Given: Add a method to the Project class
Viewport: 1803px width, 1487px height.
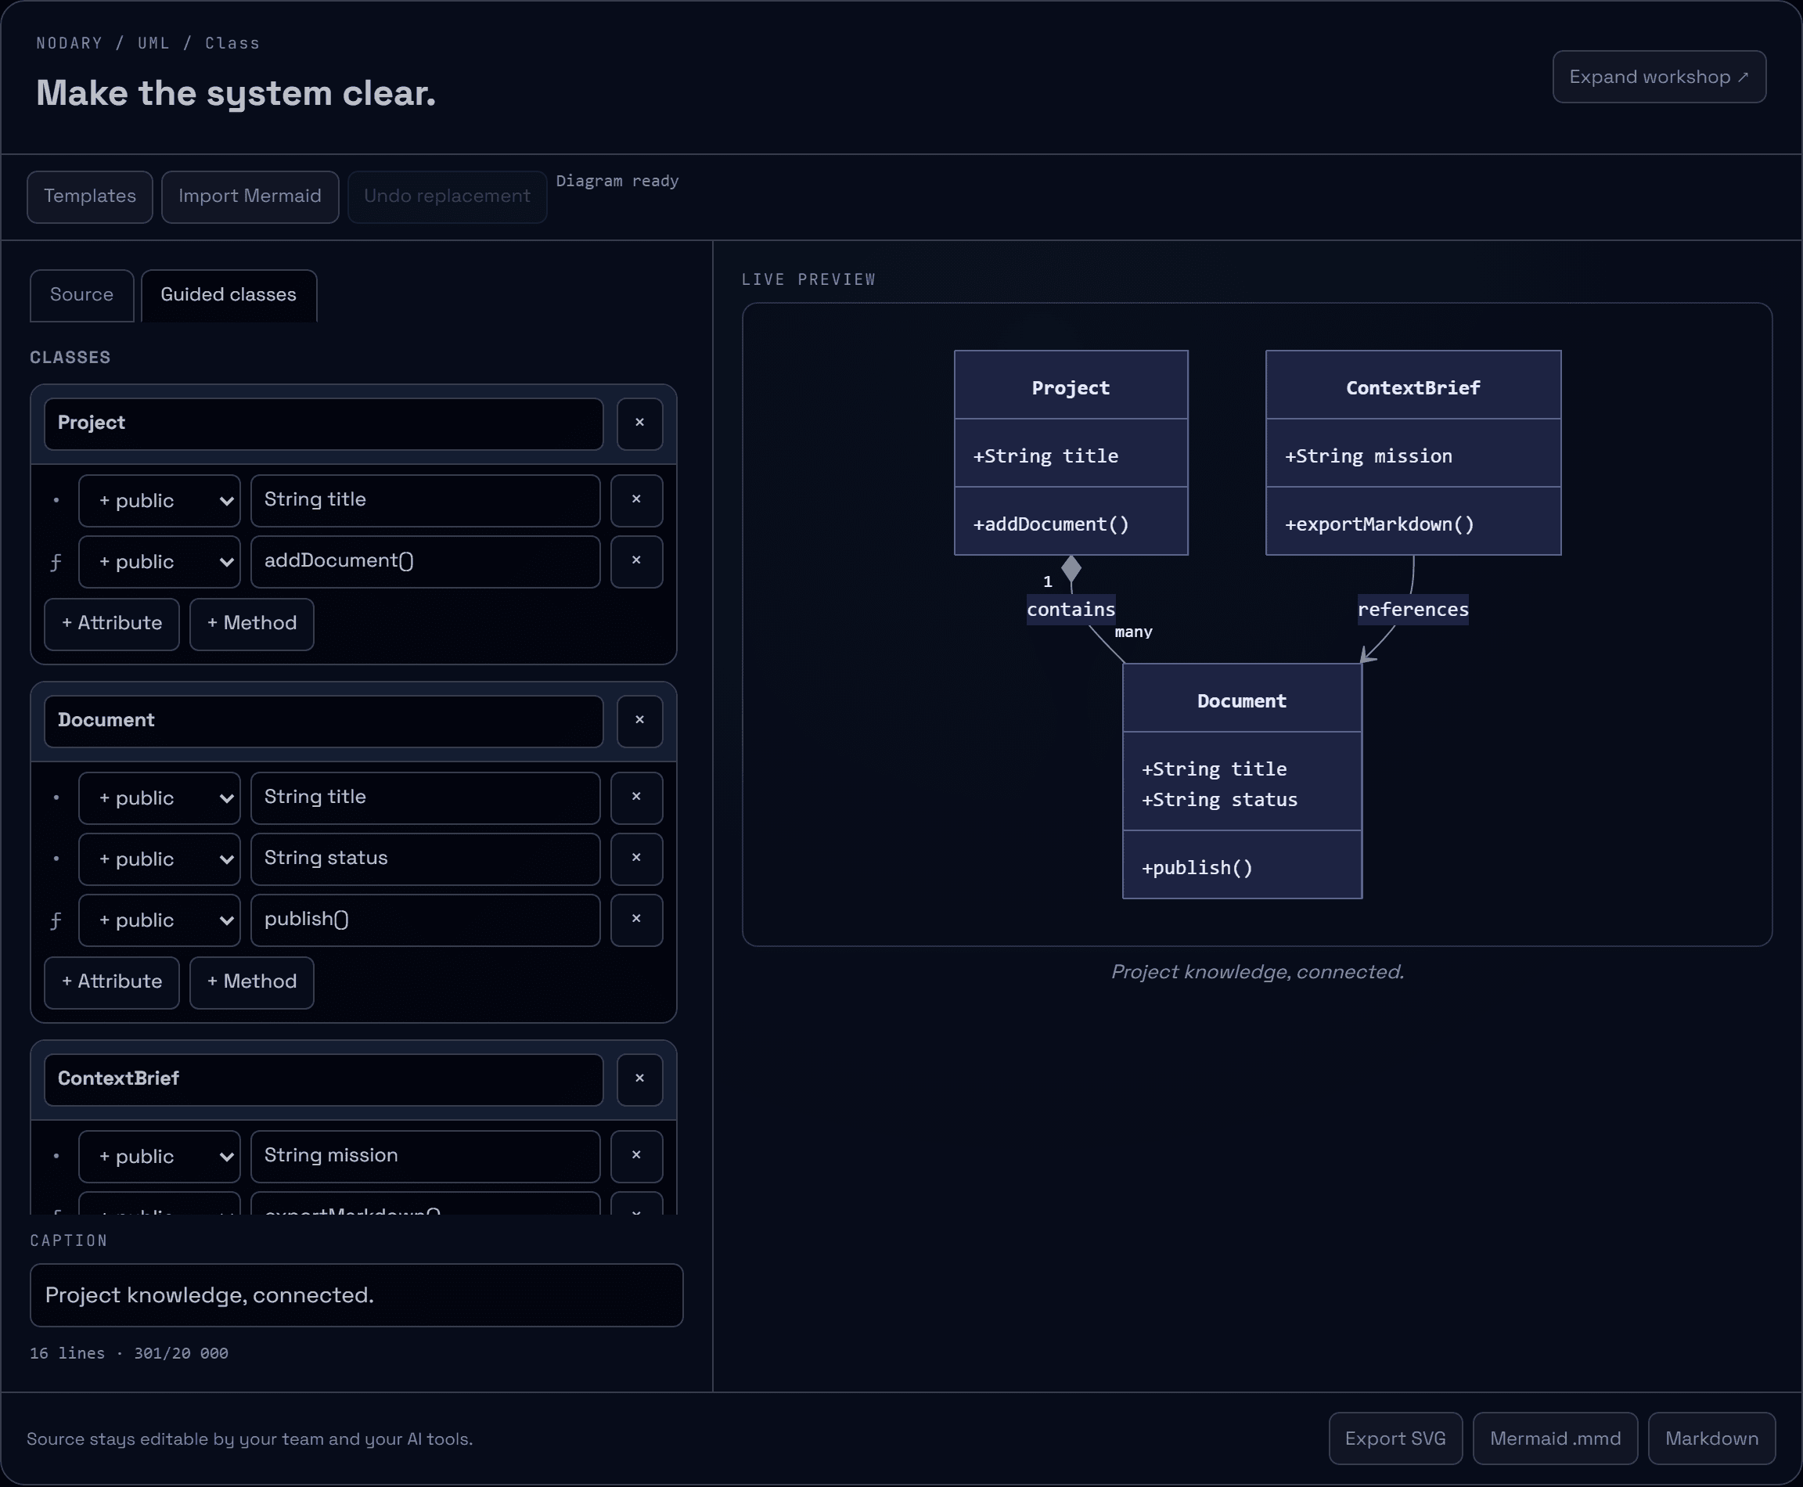Looking at the screenshot, I should pyautogui.click(x=252, y=624).
